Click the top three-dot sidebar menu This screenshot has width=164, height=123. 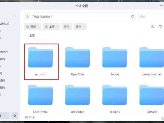pos(16,16)
